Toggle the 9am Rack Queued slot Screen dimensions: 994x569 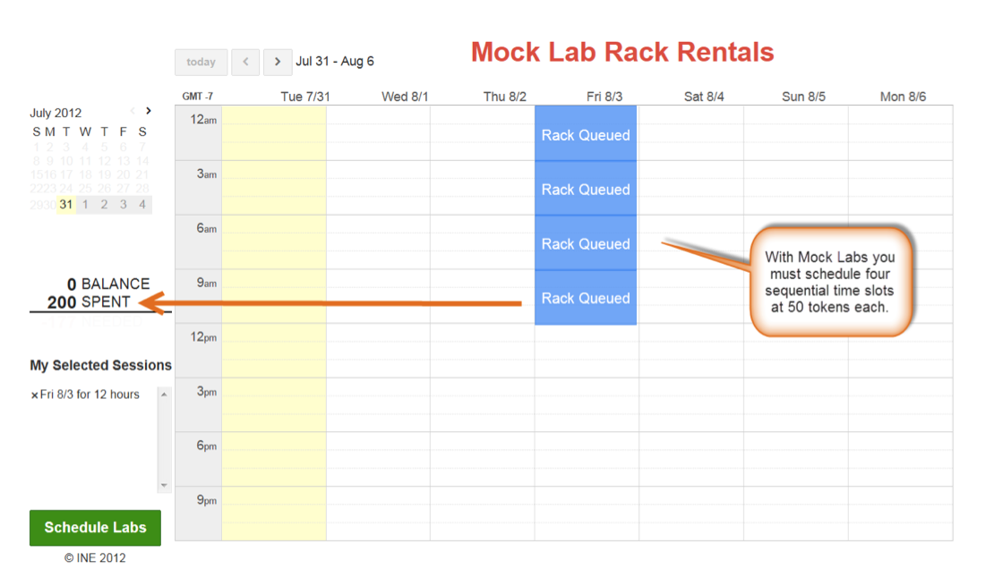[585, 298]
